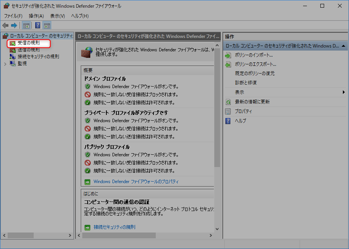Click the firewall app icon in title bar
Viewport: 349px width, 249px height.
coord(7,6)
